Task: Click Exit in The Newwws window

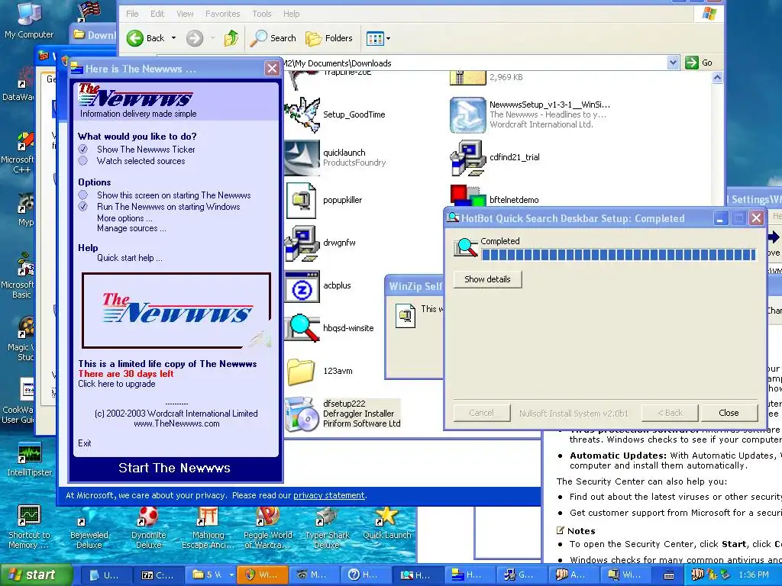Action: (x=84, y=443)
